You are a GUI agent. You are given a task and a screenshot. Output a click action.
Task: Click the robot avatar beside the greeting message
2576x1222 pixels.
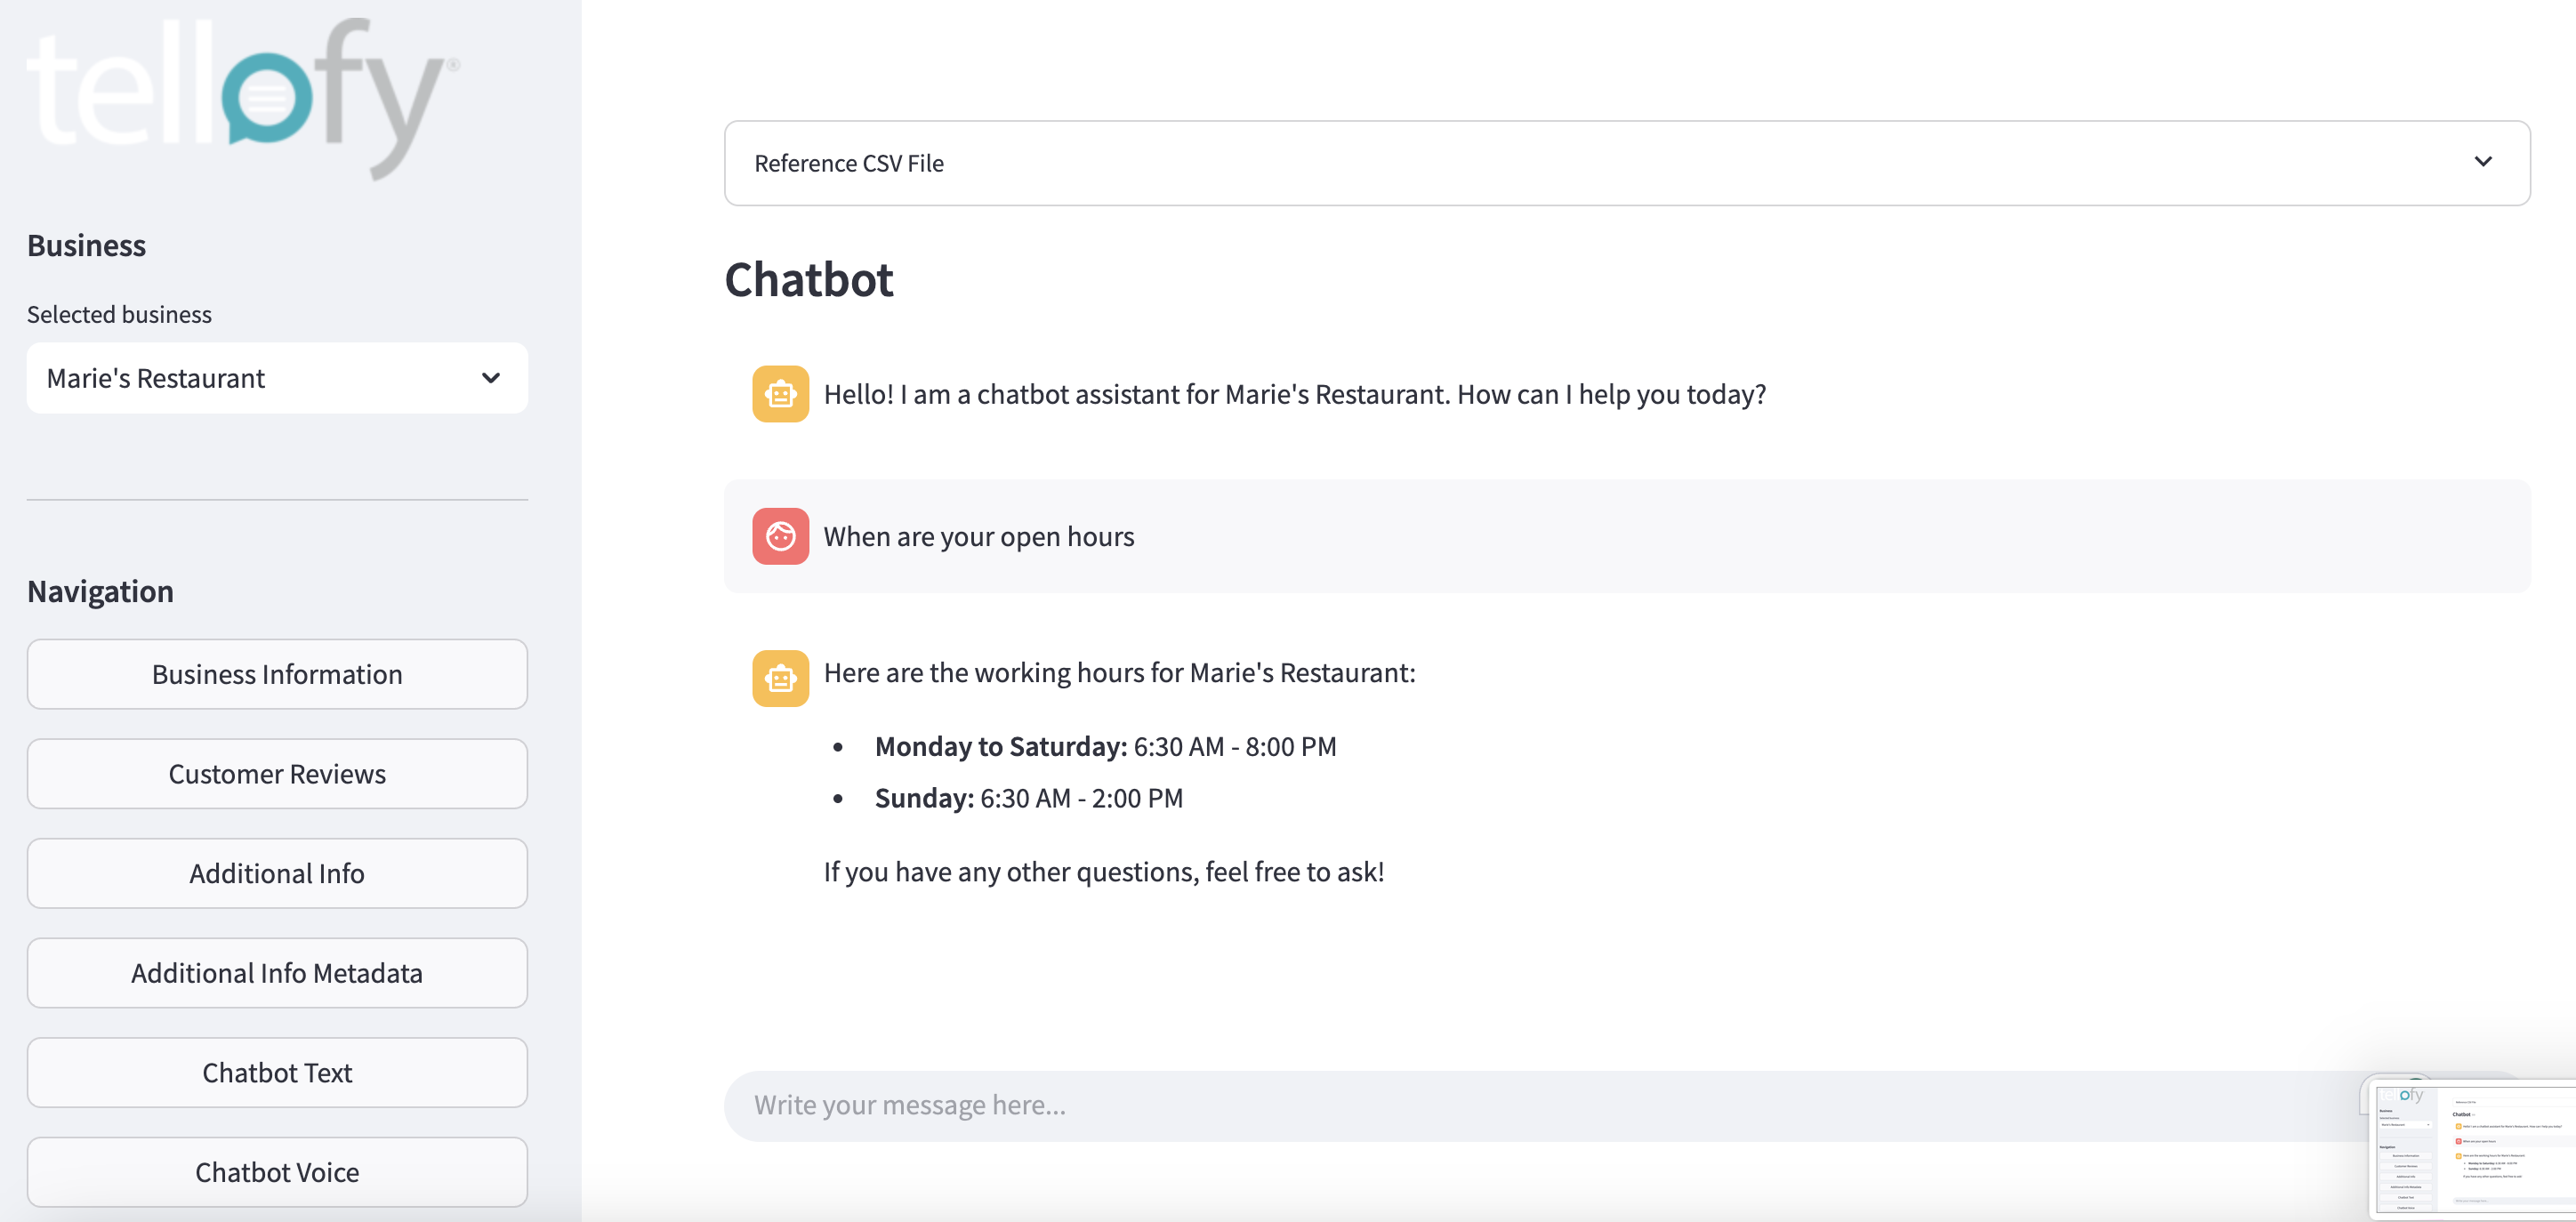(x=780, y=394)
